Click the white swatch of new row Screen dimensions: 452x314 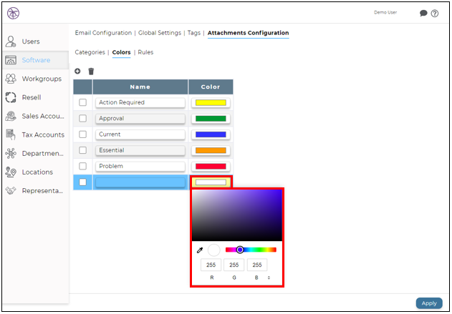211,182
